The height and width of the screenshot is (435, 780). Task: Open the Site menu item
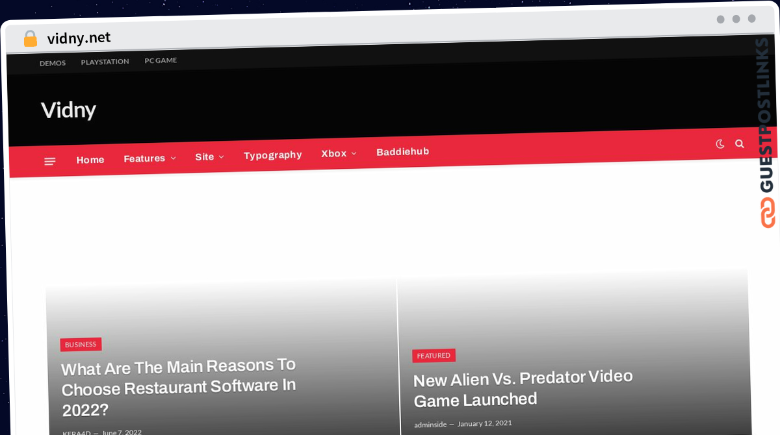[x=205, y=156]
